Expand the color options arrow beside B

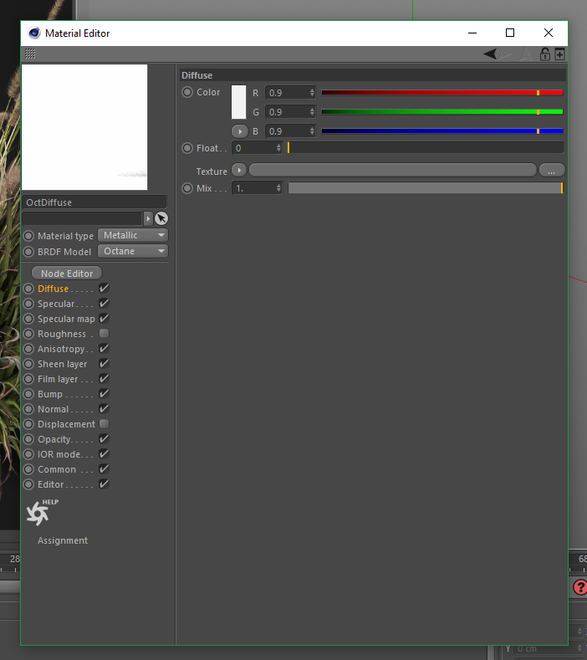240,131
